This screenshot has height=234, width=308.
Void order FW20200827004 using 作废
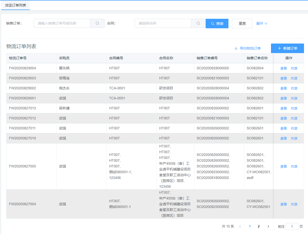click(x=294, y=204)
